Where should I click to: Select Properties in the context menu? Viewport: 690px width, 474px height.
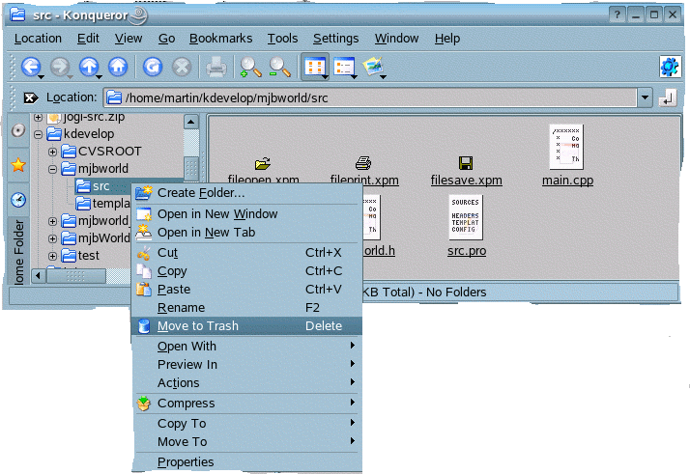[186, 462]
